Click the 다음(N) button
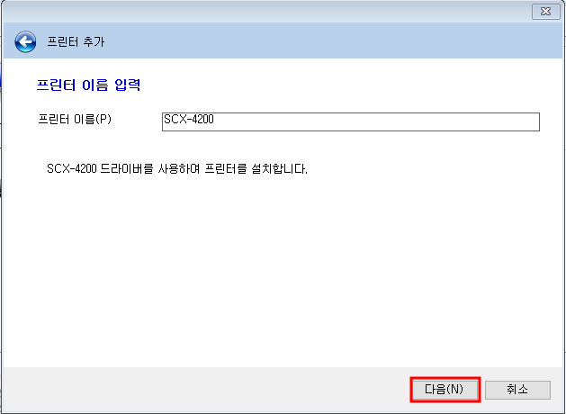Screen dimensions: 566x414 445,390
